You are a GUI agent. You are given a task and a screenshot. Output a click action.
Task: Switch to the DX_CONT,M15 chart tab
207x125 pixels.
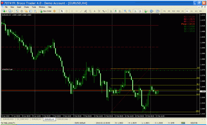[23, 119]
